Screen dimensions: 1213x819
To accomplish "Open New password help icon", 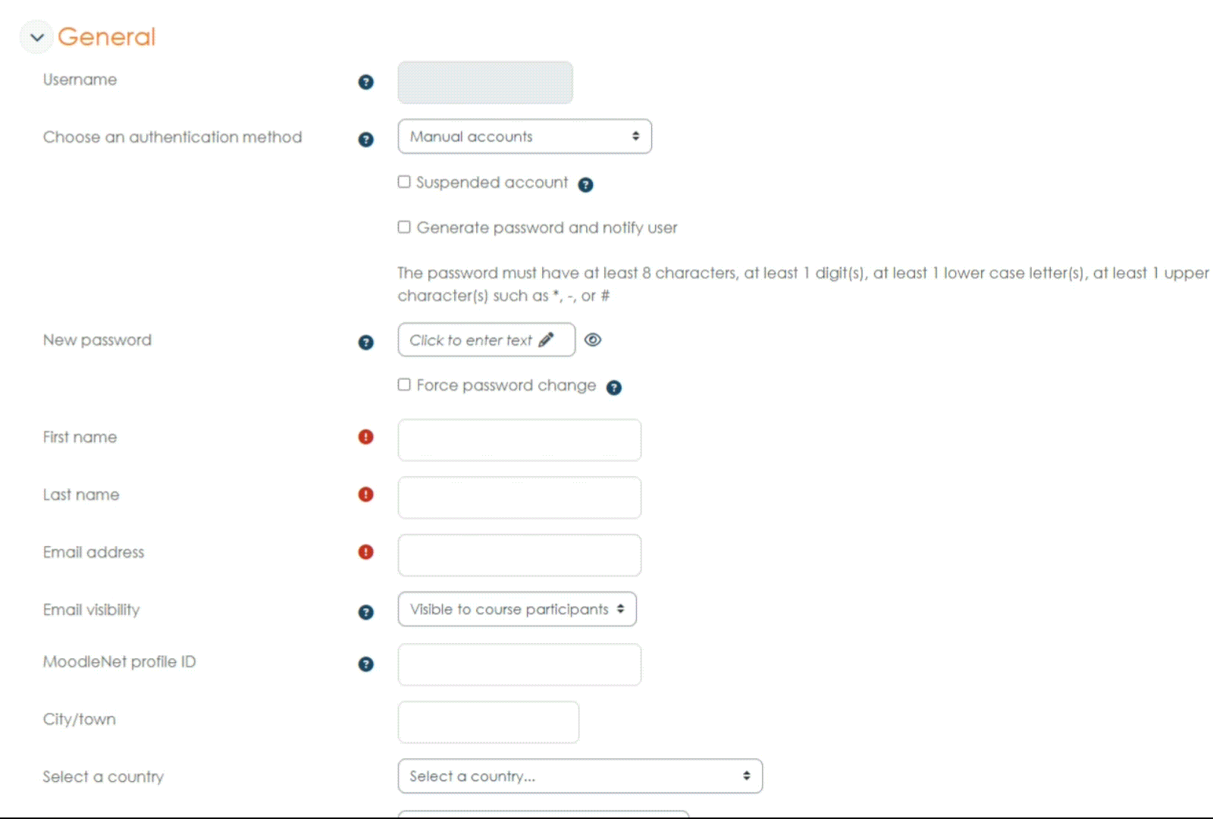I will tap(365, 343).
